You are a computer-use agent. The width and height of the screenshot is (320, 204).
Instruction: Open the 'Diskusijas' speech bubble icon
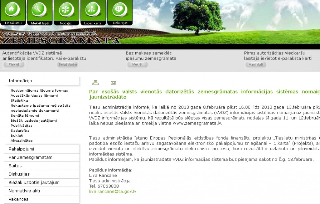[120, 11]
